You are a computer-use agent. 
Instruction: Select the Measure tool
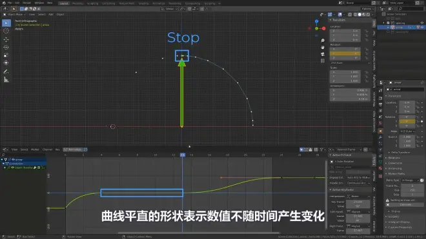(6, 80)
